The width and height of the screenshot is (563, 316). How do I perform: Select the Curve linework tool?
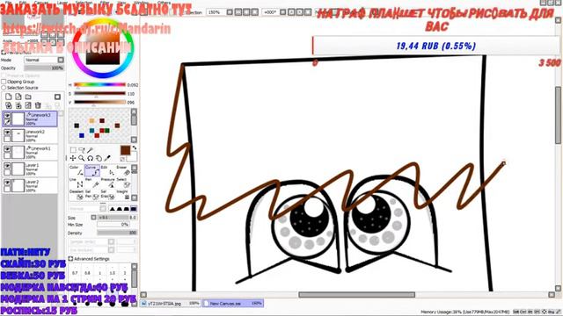[x=91, y=170]
